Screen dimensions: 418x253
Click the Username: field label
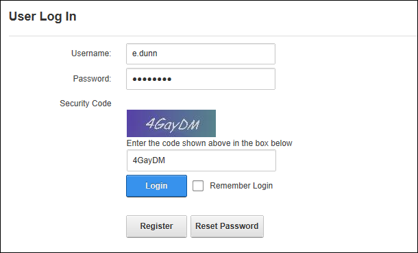coord(91,53)
